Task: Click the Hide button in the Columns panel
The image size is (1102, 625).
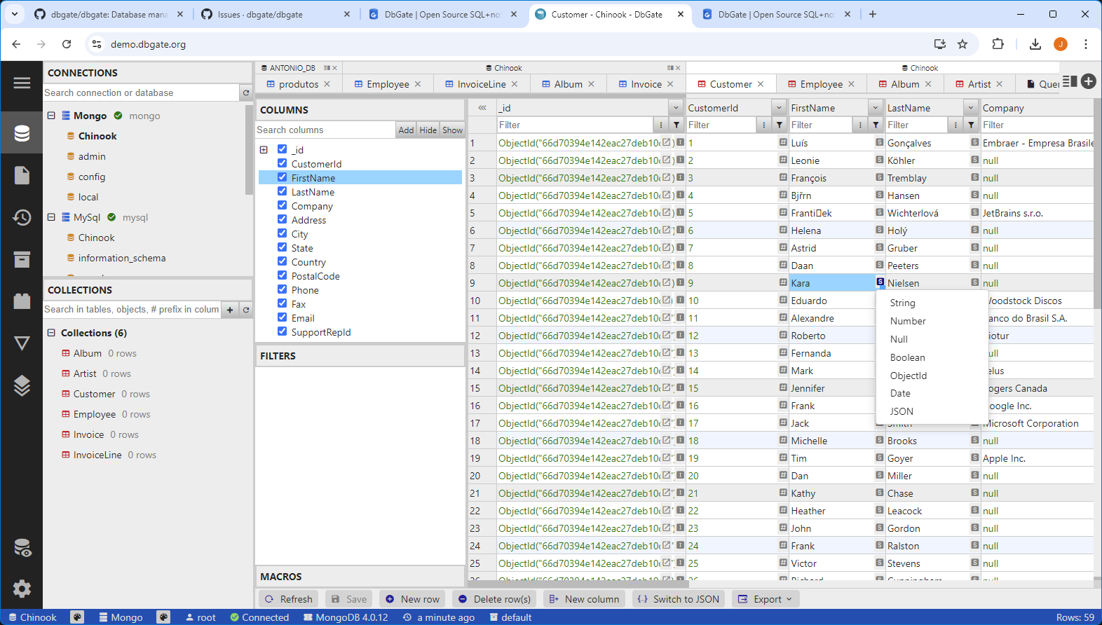Action: (428, 130)
